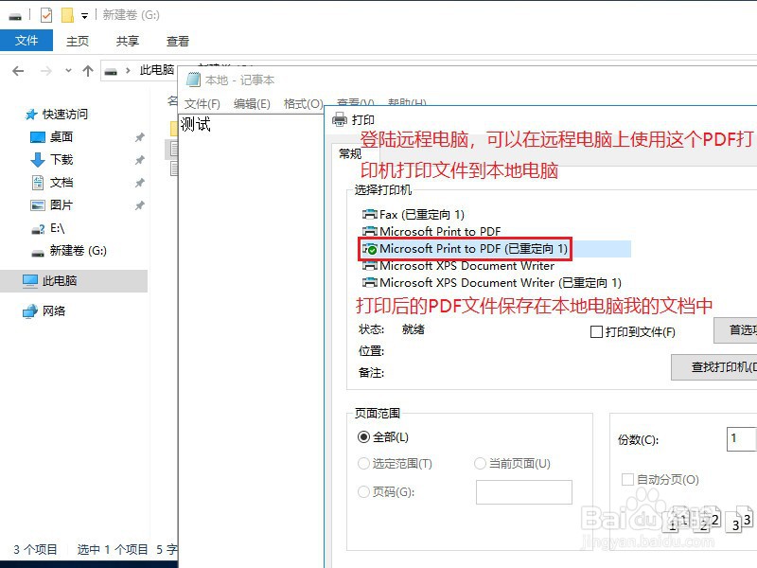Click the 查找打印机 button
Screen dimensions: 757x568
pyautogui.click(x=714, y=367)
